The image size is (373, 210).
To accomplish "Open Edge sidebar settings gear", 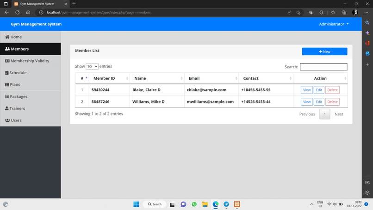I will (367, 192).
